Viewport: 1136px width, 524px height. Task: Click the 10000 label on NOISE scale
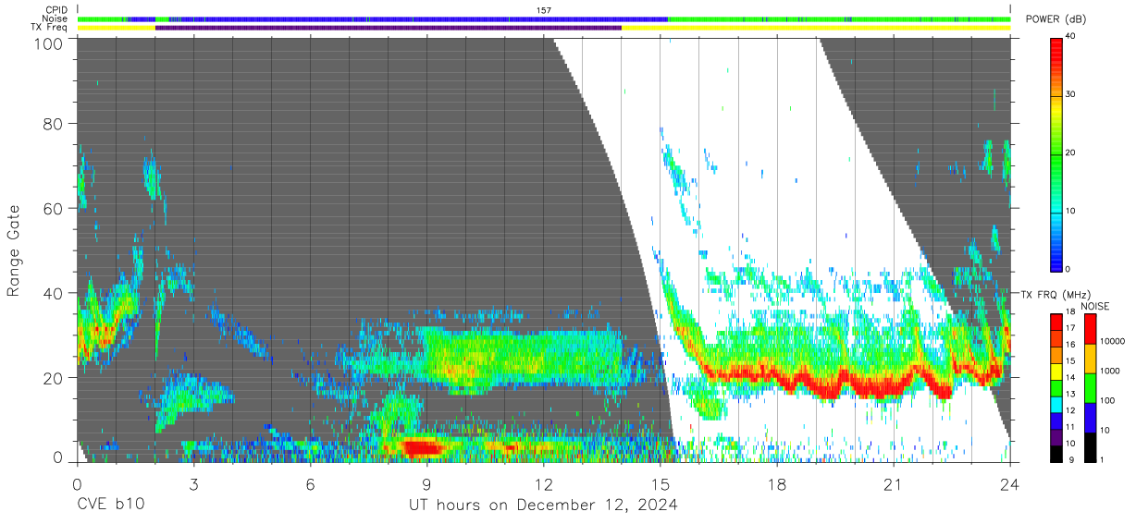click(x=1113, y=342)
